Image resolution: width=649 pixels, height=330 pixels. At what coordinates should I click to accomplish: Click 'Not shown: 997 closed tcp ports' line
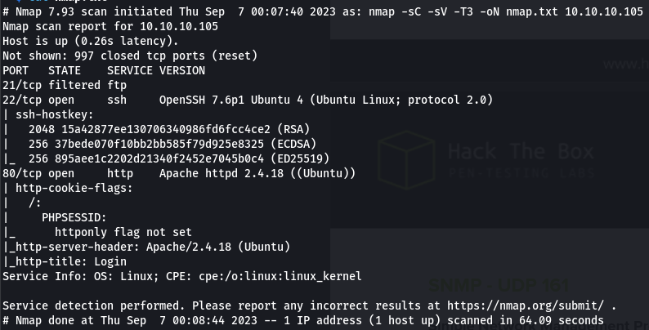click(130, 56)
